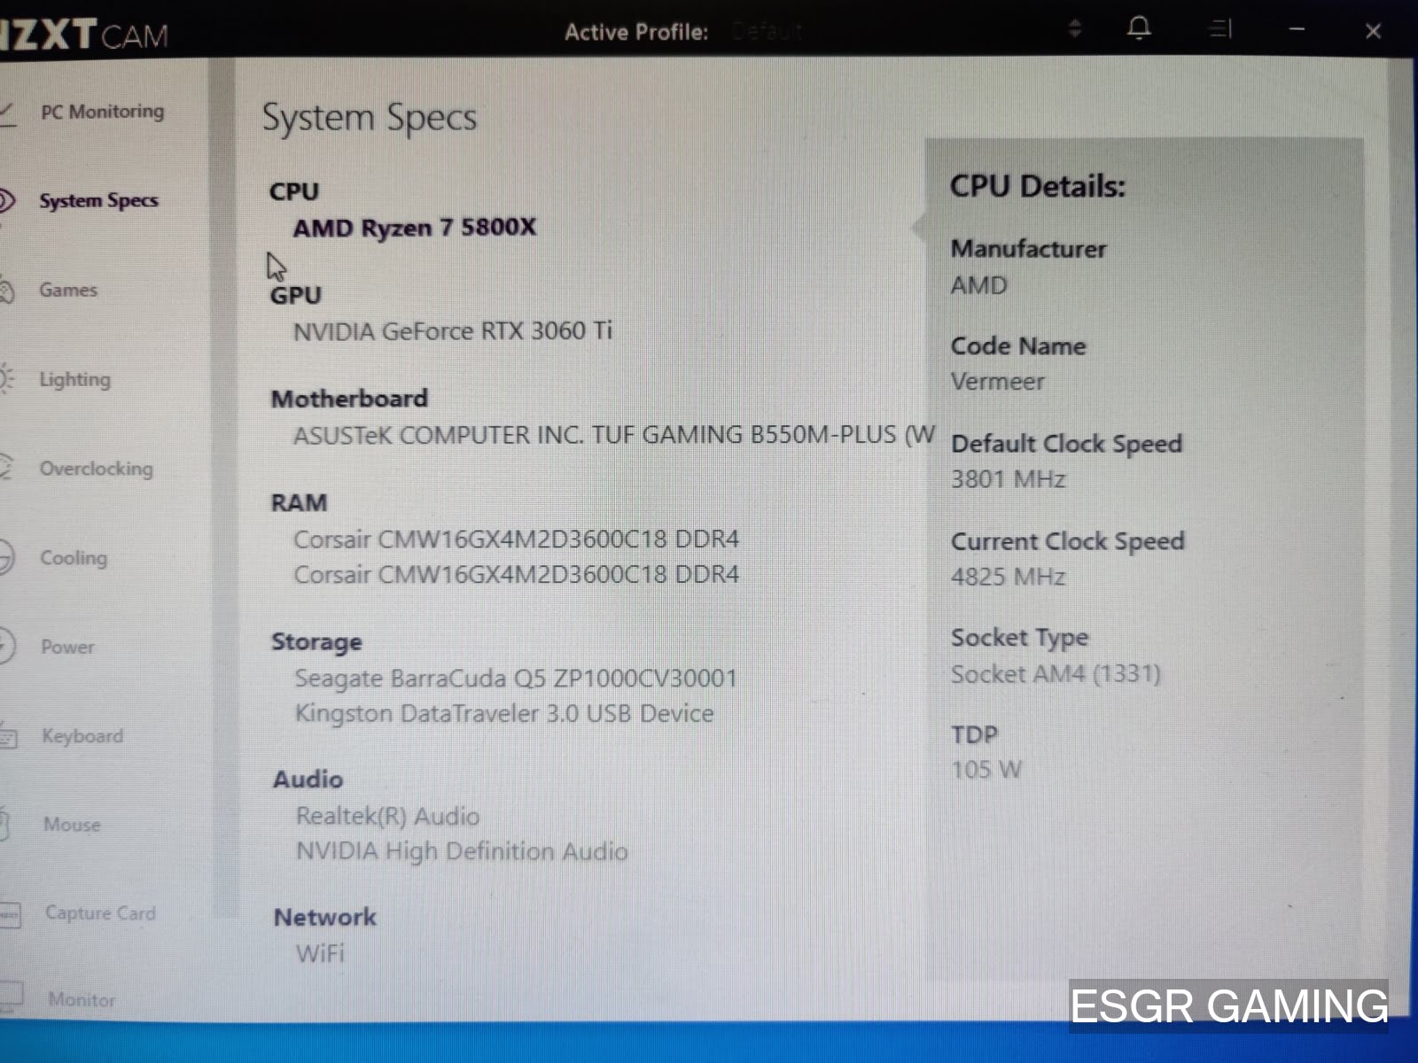Open the Games section
The image size is (1418, 1063).
(x=68, y=290)
